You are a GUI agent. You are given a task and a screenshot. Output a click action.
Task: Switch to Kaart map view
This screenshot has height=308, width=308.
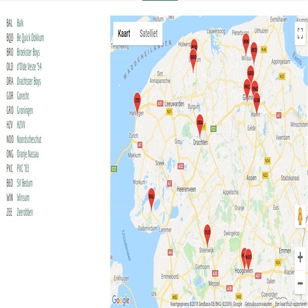124,34
